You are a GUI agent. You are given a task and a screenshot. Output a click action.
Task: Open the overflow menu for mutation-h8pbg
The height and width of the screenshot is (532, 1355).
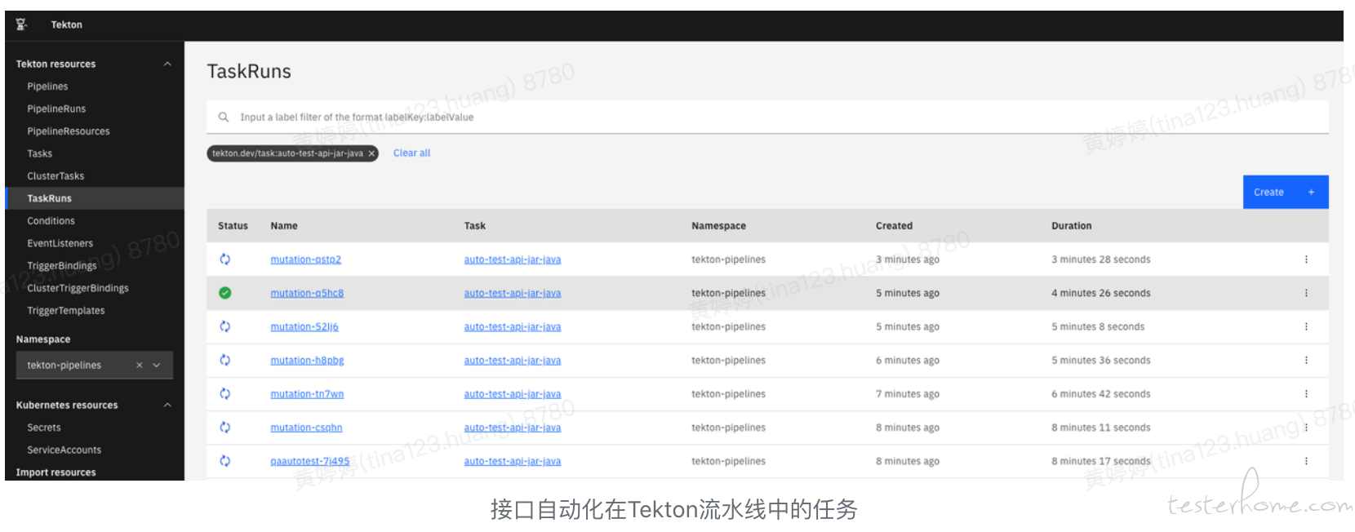pos(1306,360)
